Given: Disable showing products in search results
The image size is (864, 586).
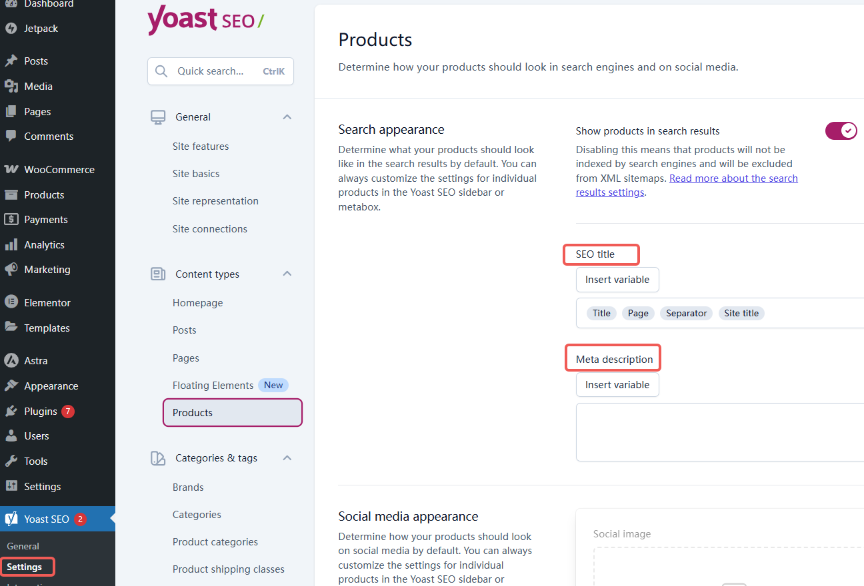Looking at the screenshot, I should (841, 131).
